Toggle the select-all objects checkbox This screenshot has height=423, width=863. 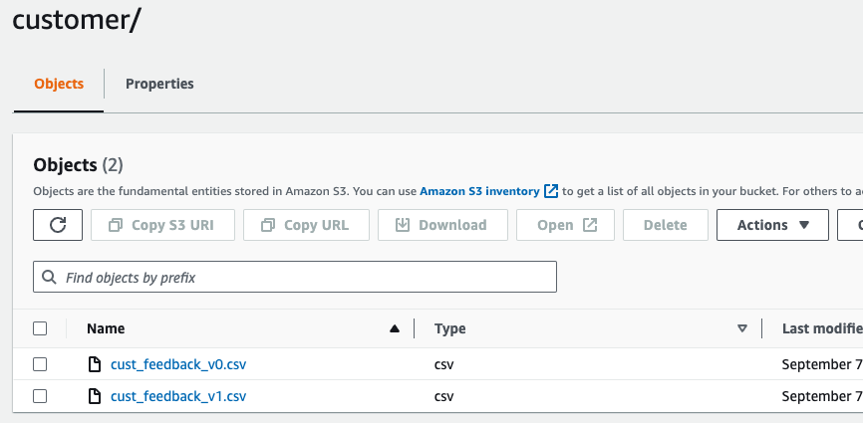(40, 328)
